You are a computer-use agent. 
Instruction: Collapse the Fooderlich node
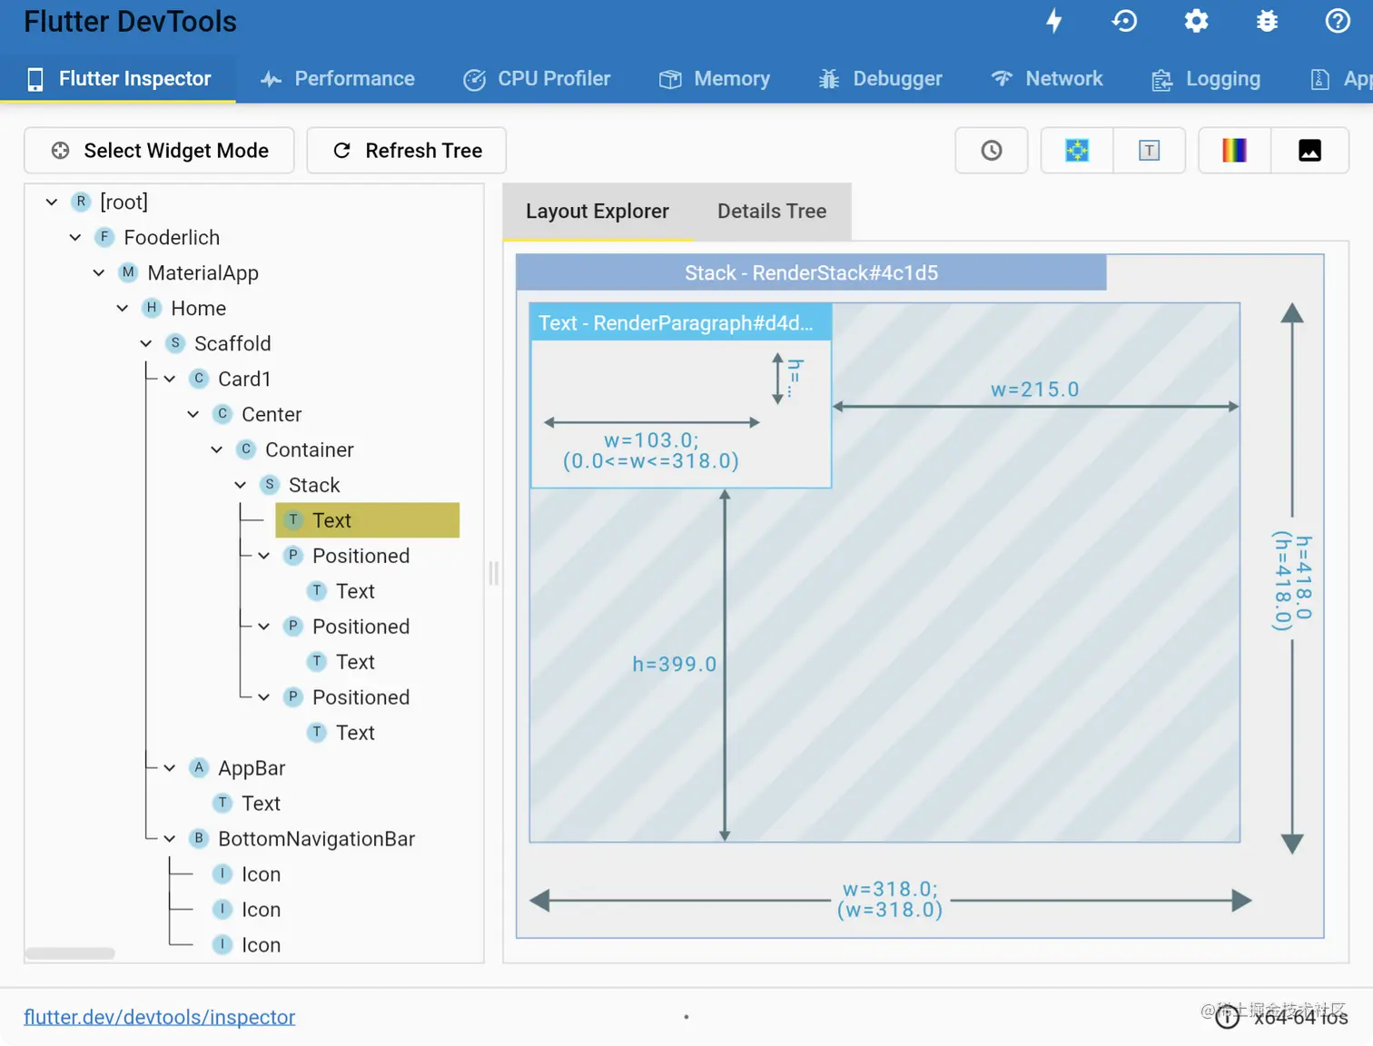[x=75, y=238]
